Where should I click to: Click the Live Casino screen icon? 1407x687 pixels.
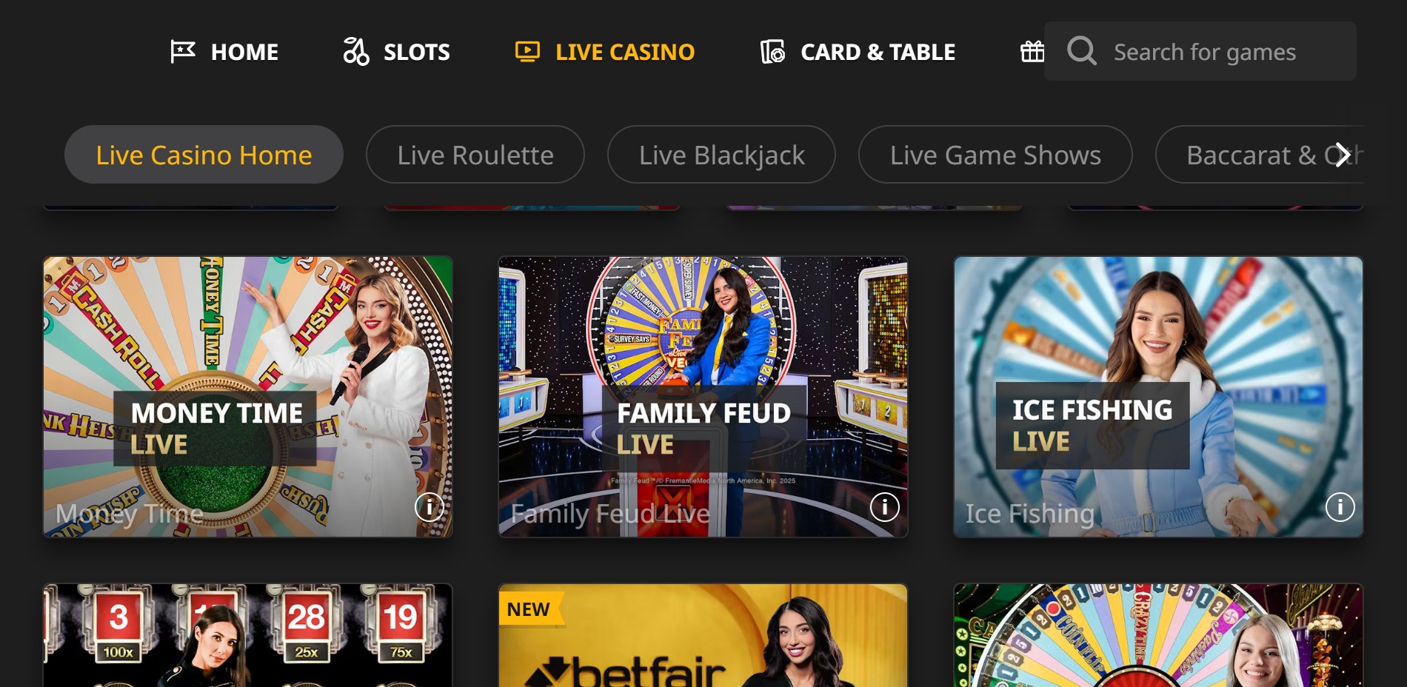click(x=527, y=51)
